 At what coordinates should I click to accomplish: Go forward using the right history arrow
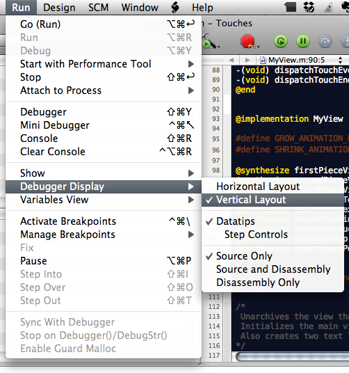(x=247, y=60)
